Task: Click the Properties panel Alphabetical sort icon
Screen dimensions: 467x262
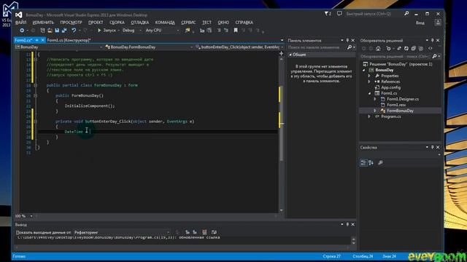Action: [x=371, y=162]
